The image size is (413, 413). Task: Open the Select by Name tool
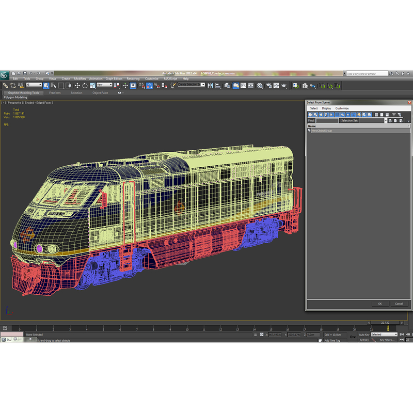(x=53, y=86)
